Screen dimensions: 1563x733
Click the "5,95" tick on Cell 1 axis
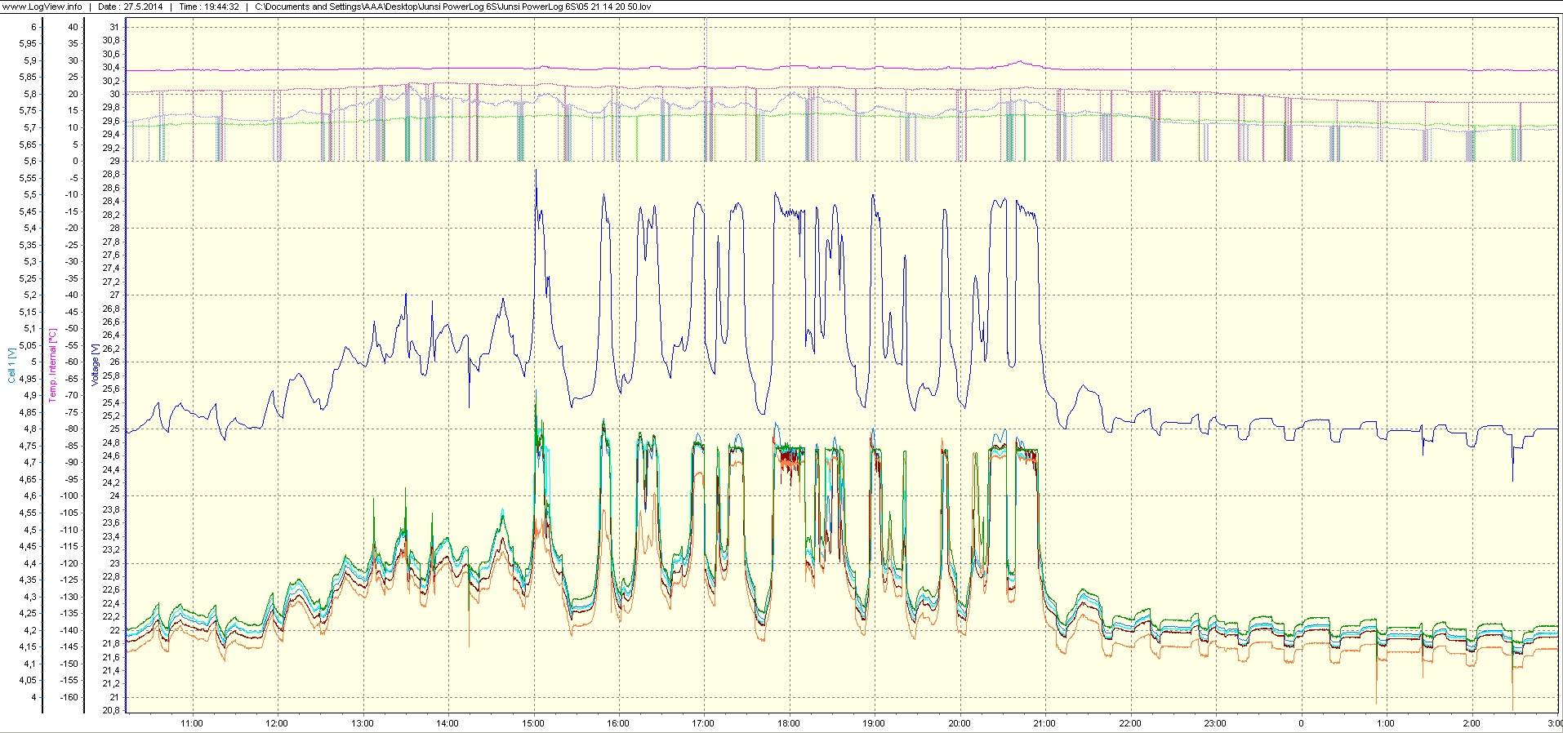(28, 44)
